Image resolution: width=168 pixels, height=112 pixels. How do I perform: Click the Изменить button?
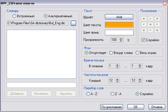pos(41,94)
